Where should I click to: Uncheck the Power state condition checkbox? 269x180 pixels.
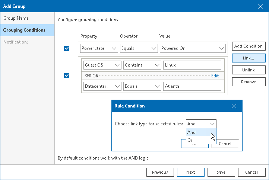coord(67,48)
